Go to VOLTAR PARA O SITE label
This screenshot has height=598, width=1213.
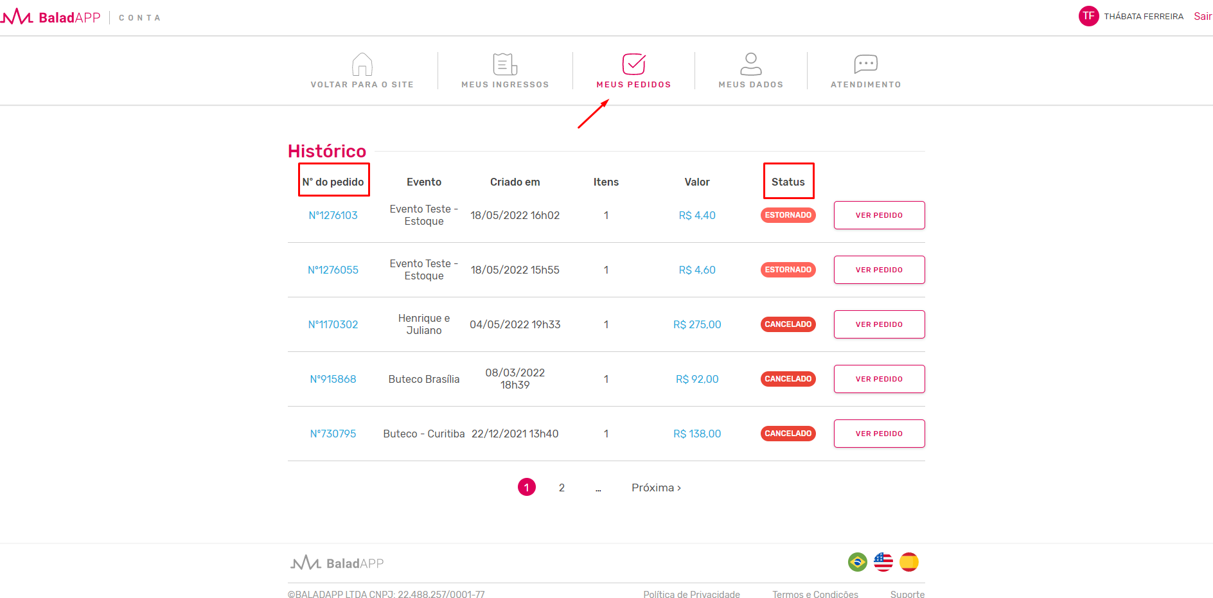tap(362, 84)
